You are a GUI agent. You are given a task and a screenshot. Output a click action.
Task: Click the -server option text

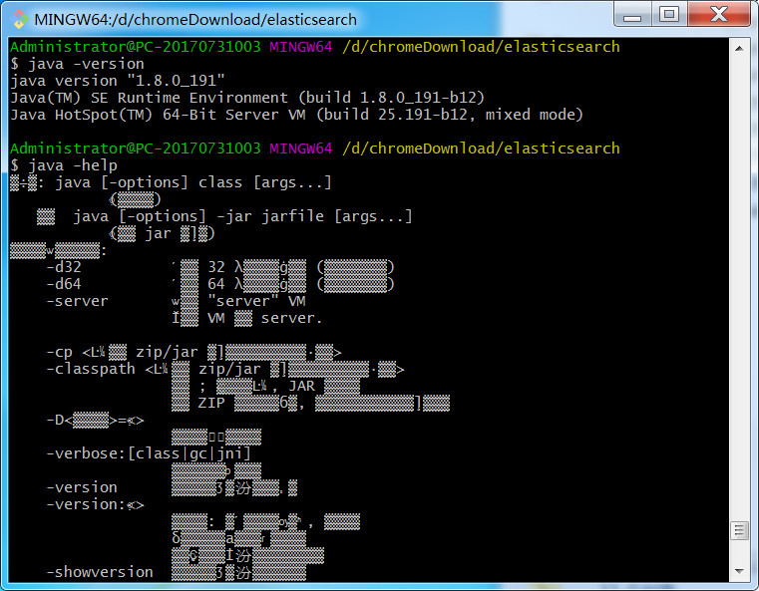click(x=77, y=301)
